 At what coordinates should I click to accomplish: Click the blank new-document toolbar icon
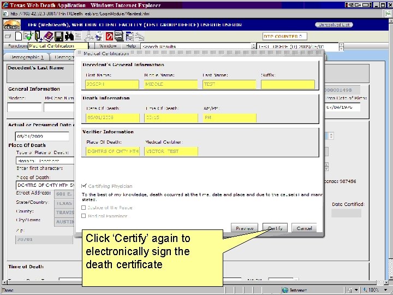19,37
